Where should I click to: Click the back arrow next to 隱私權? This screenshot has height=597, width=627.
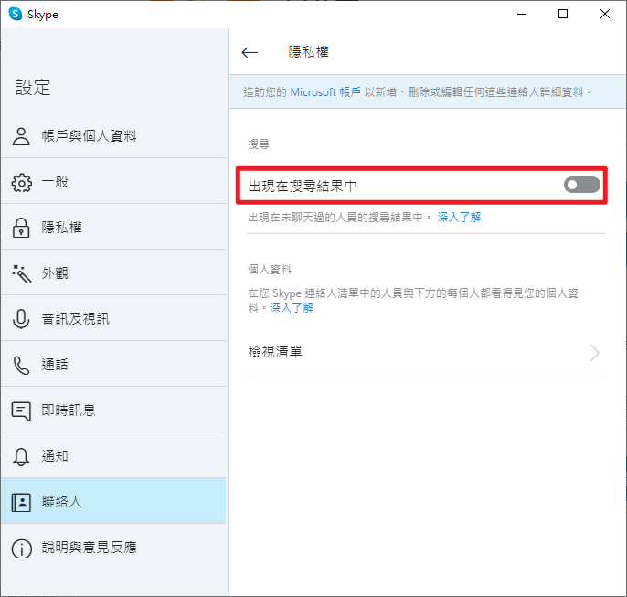click(250, 52)
